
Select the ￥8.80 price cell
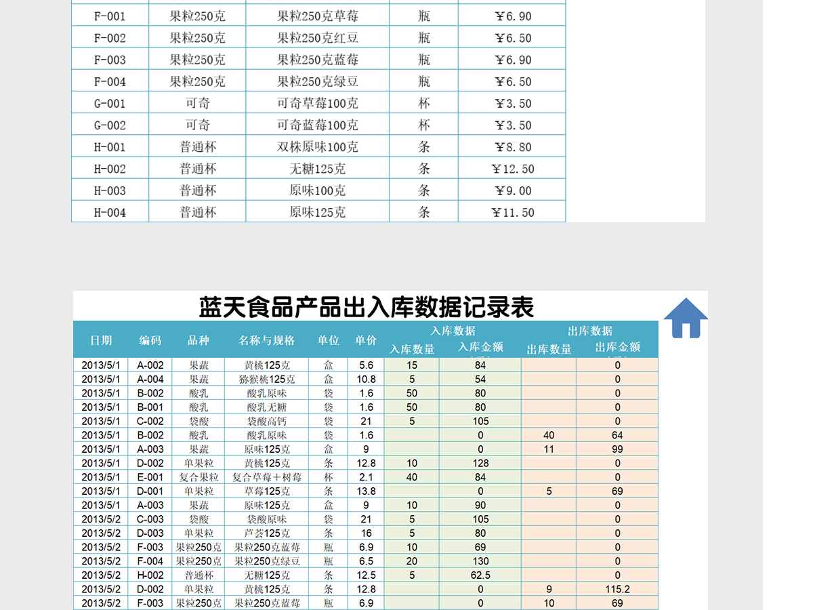512,147
